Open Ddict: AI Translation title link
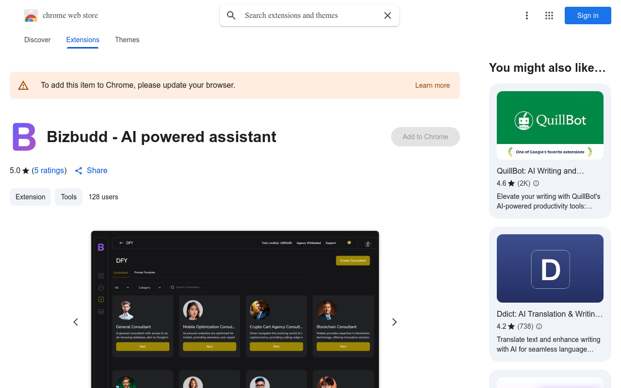Viewport: 621px width, 388px height. pyautogui.click(x=550, y=314)
